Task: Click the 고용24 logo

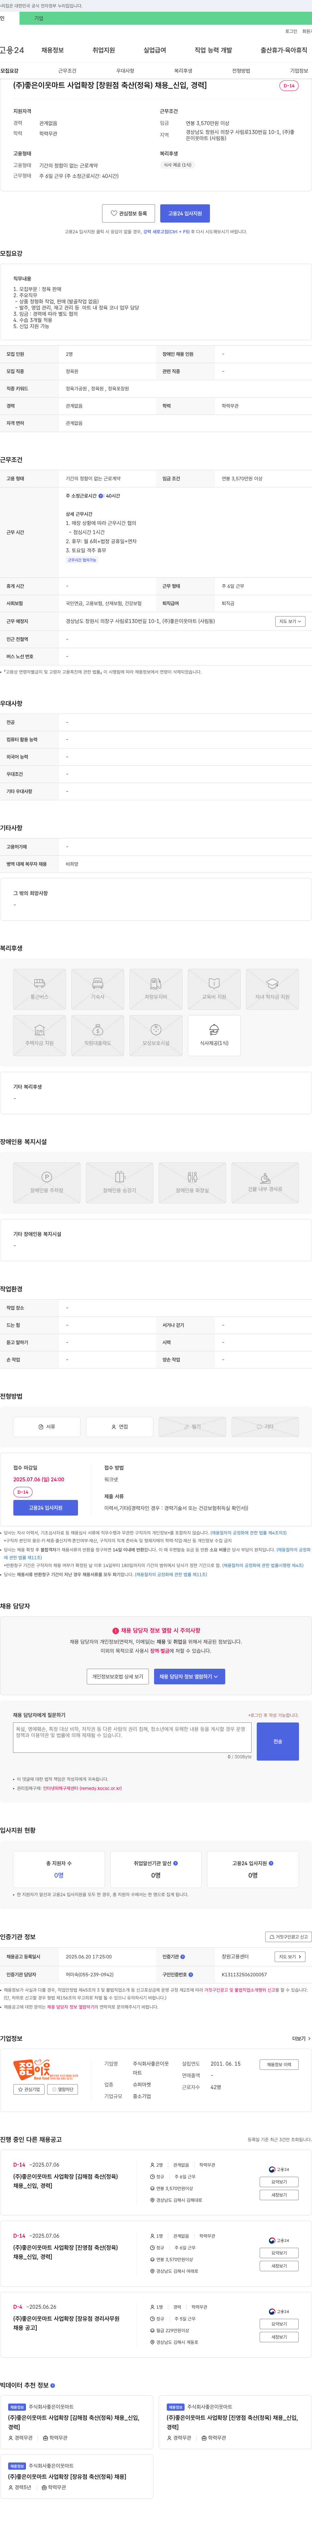Action: pyautogui.click(x=12, y=50)
